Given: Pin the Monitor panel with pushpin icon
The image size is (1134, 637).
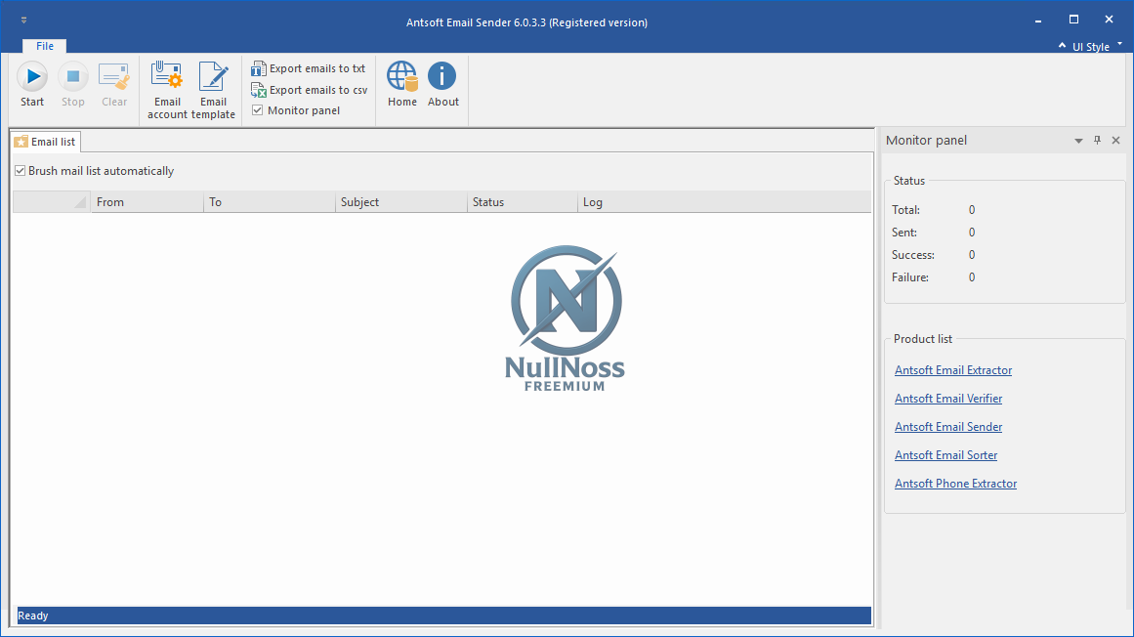Looking at the screenshot, I should 1097,141.
